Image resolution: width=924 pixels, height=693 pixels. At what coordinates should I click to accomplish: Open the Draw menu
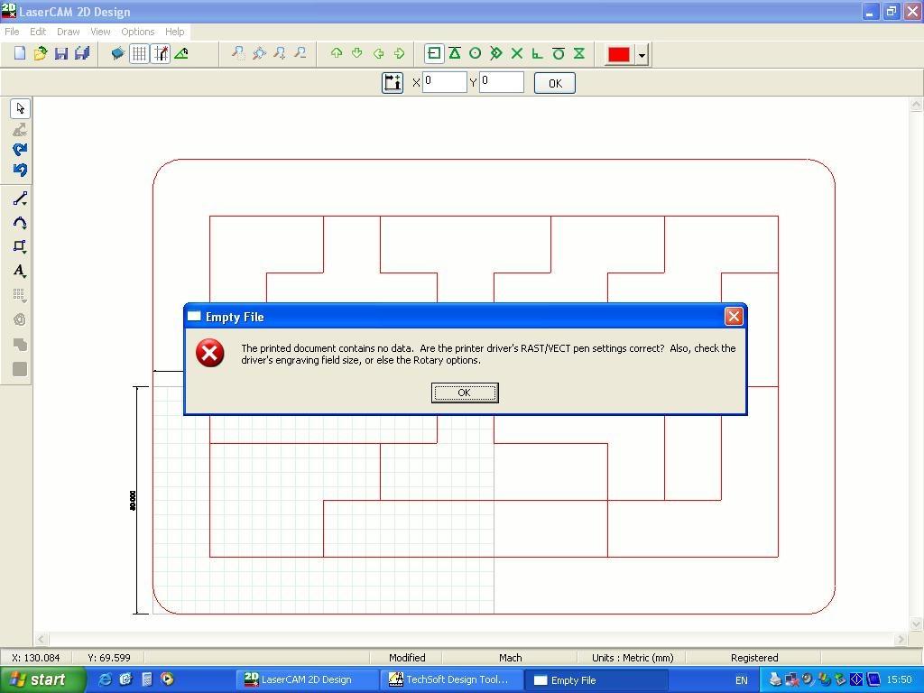point(68,32)
